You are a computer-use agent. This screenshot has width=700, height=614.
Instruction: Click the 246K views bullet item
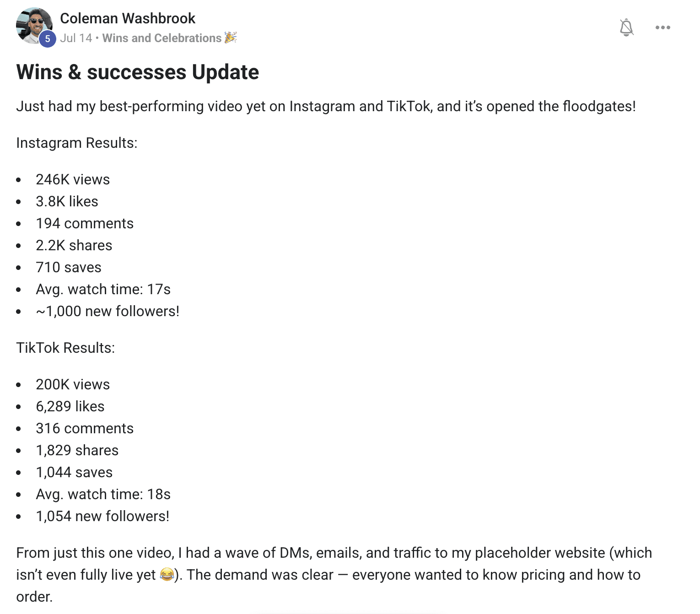(x=73, y=179)
